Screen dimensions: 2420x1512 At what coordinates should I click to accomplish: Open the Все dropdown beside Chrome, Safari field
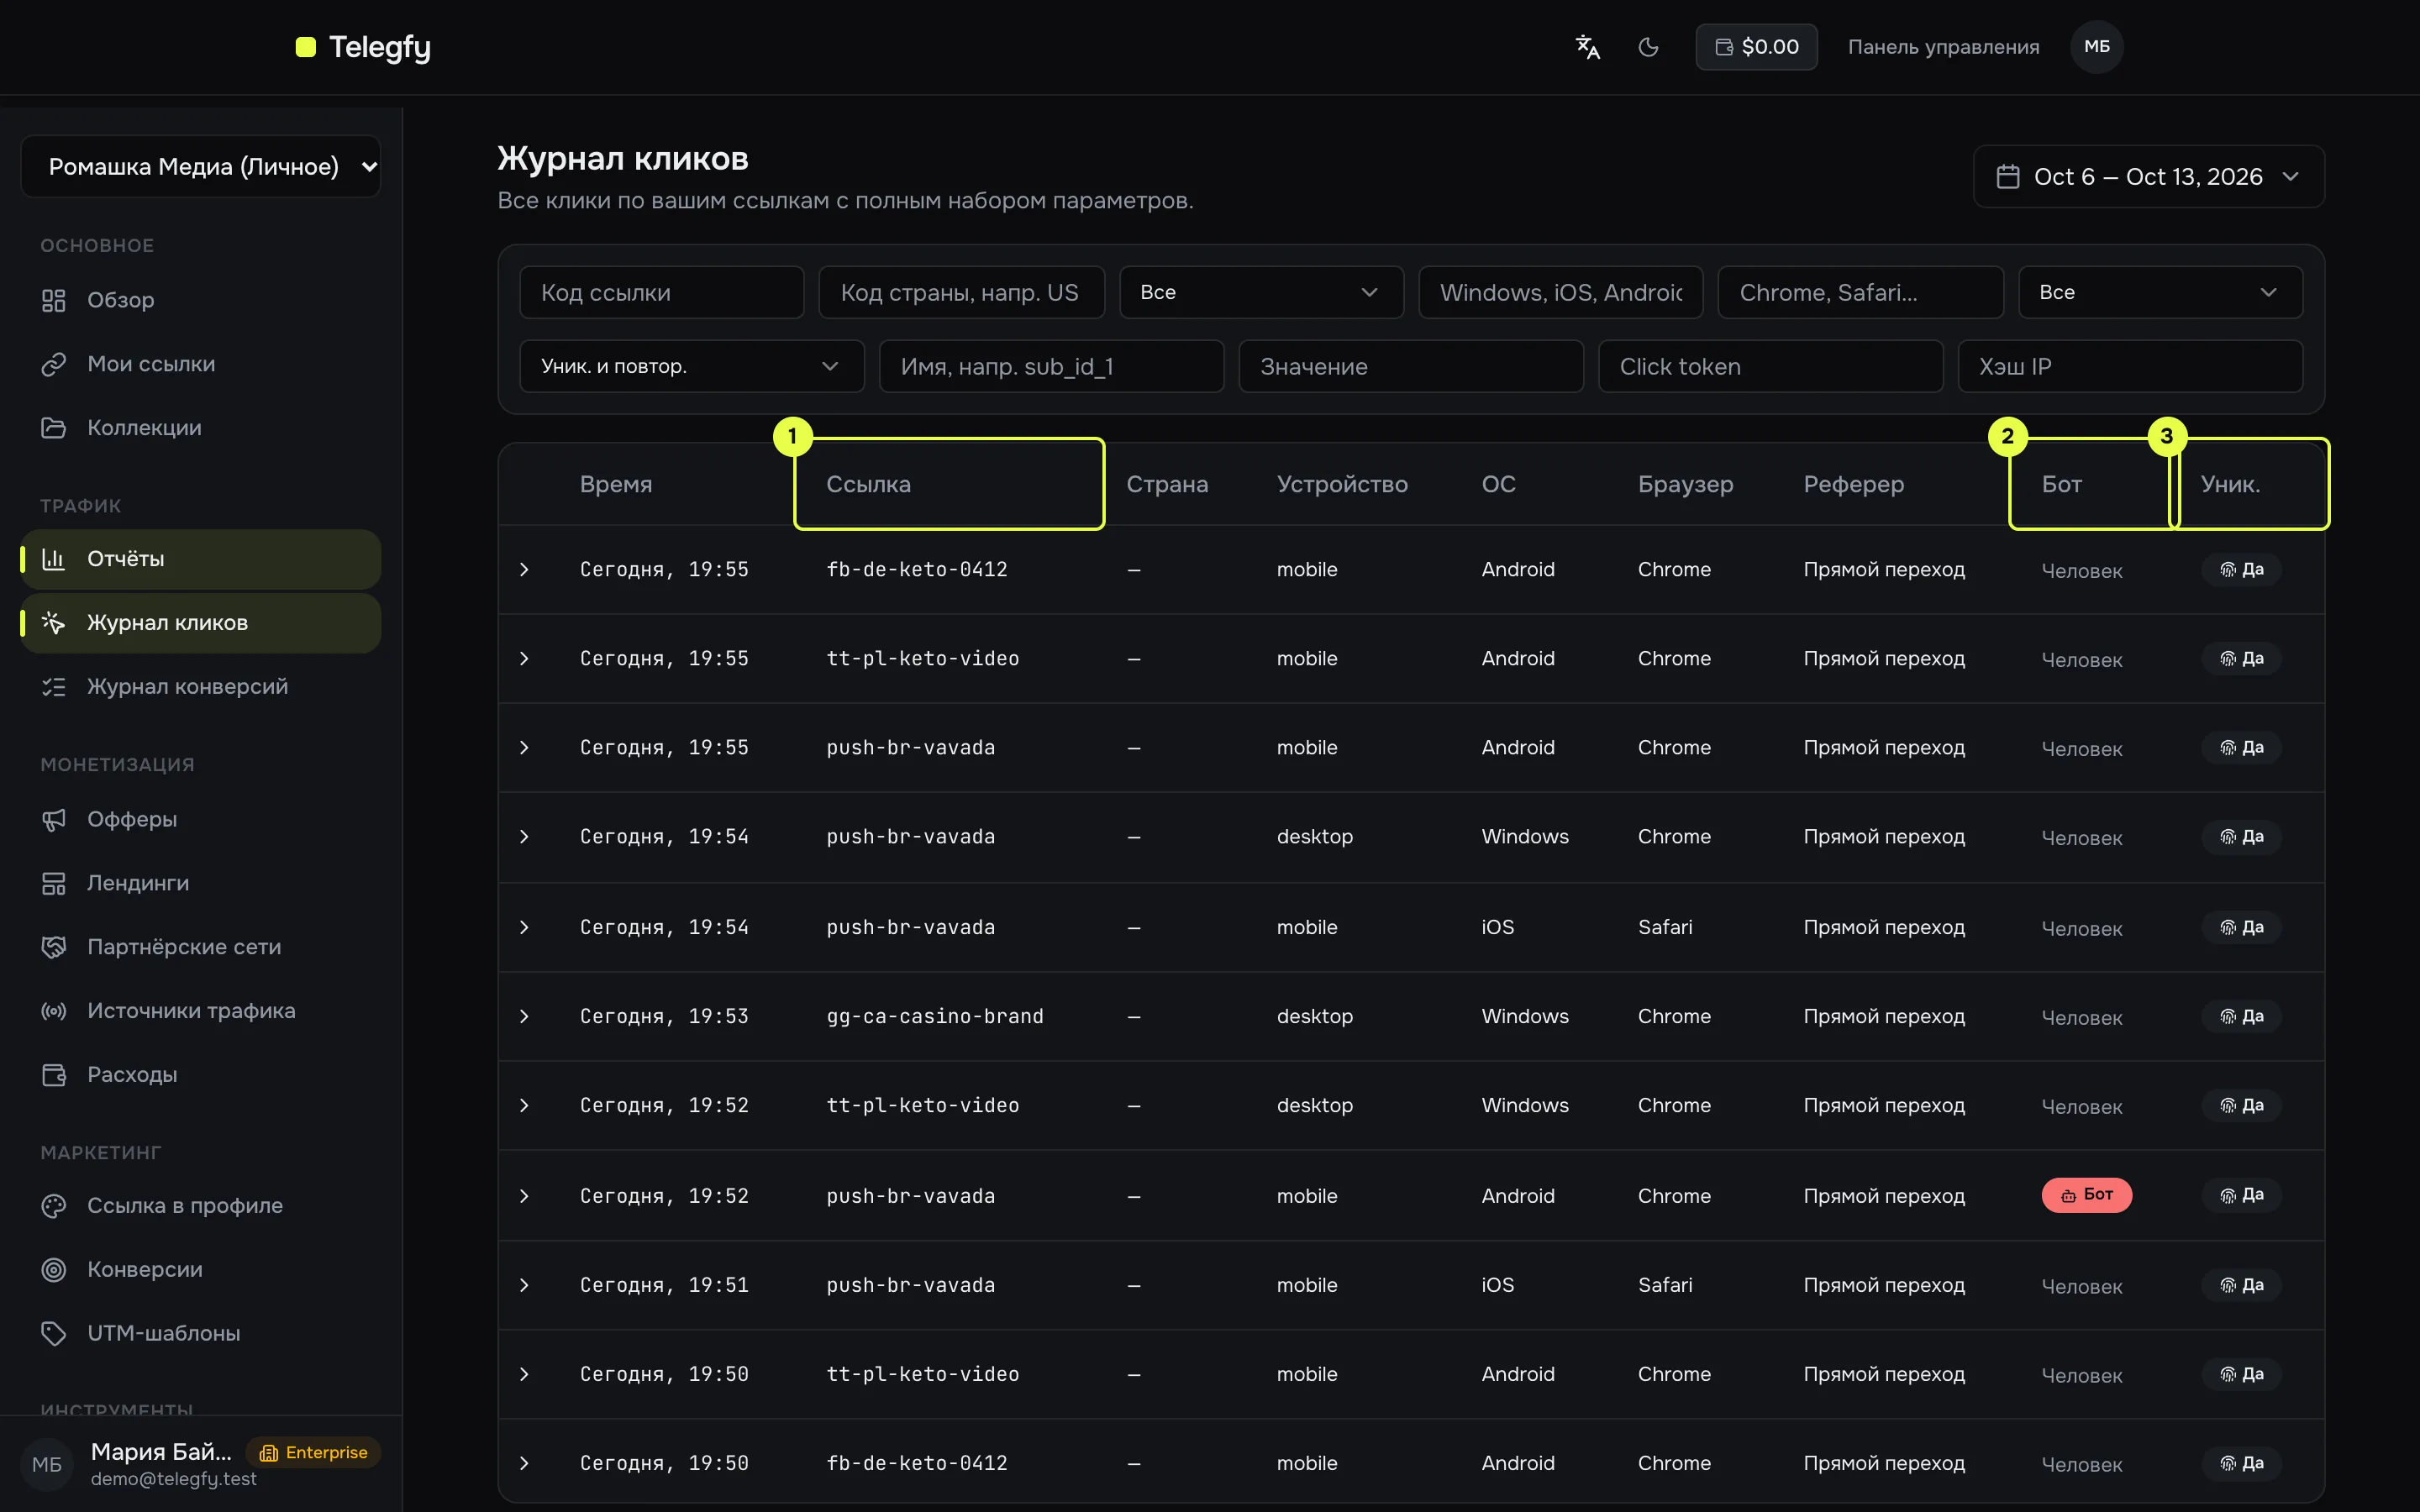(2160, 293)
